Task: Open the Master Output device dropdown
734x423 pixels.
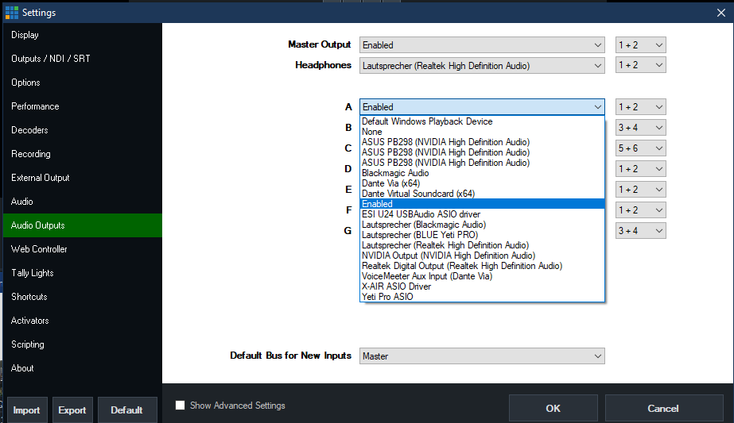Action: [x=481, y=45]
